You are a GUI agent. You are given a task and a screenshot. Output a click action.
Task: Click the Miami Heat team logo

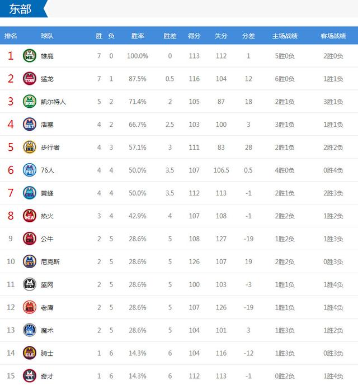tap(30, 216)
